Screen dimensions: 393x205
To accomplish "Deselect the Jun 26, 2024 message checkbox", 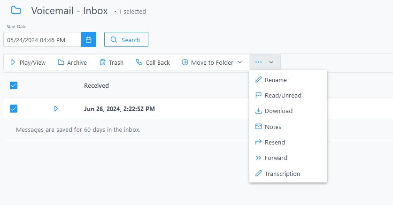I will click(x=14, y=109).
